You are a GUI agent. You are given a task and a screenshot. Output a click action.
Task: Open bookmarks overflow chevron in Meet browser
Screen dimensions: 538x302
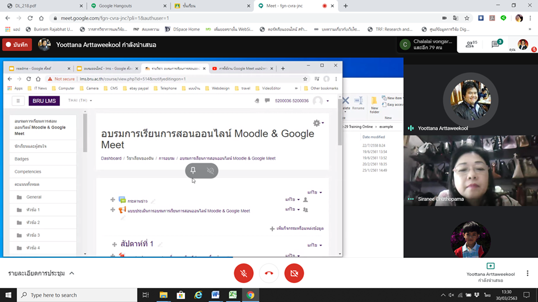[530, 30]
